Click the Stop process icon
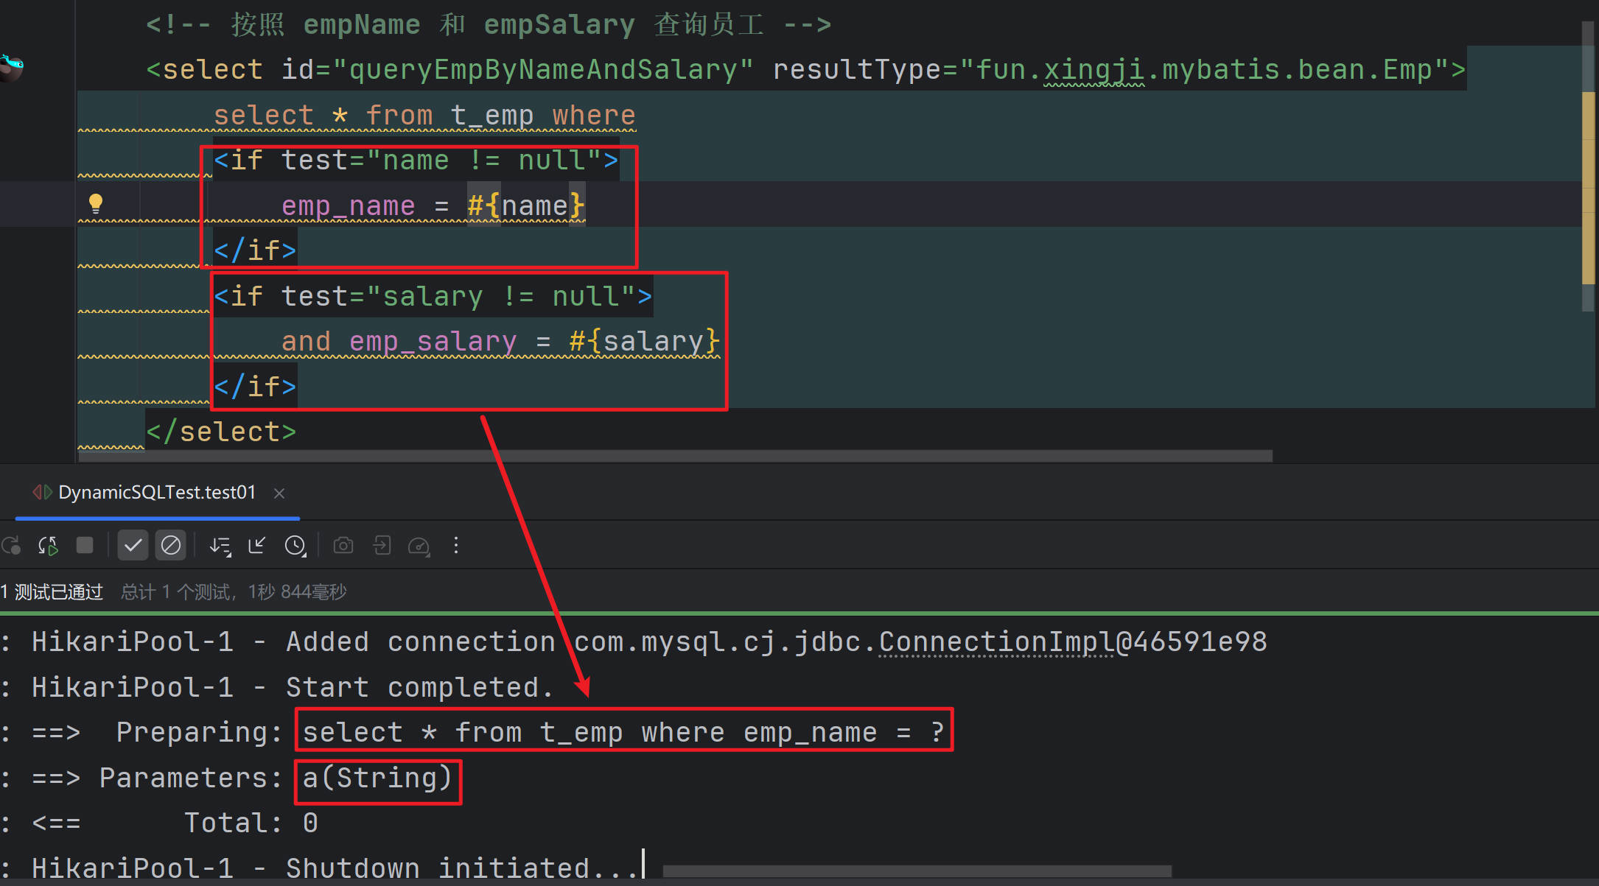Viewport: 1599px width, 886px height. (x=85, y=545)
